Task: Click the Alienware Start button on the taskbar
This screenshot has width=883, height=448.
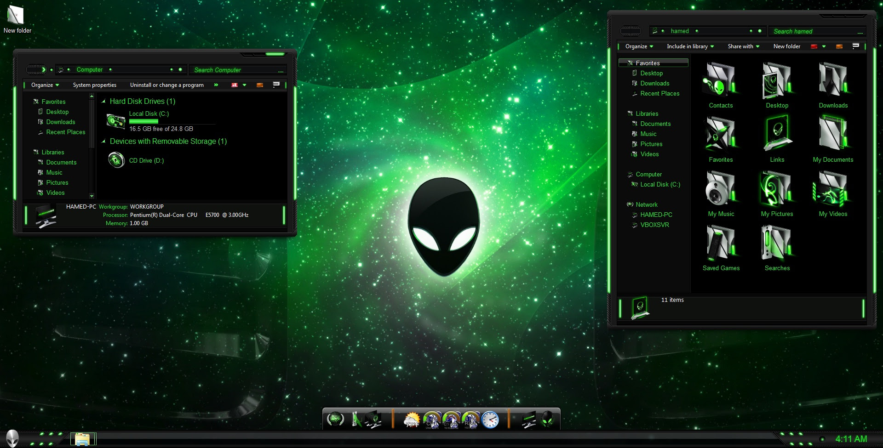Action: pos(12,438)
